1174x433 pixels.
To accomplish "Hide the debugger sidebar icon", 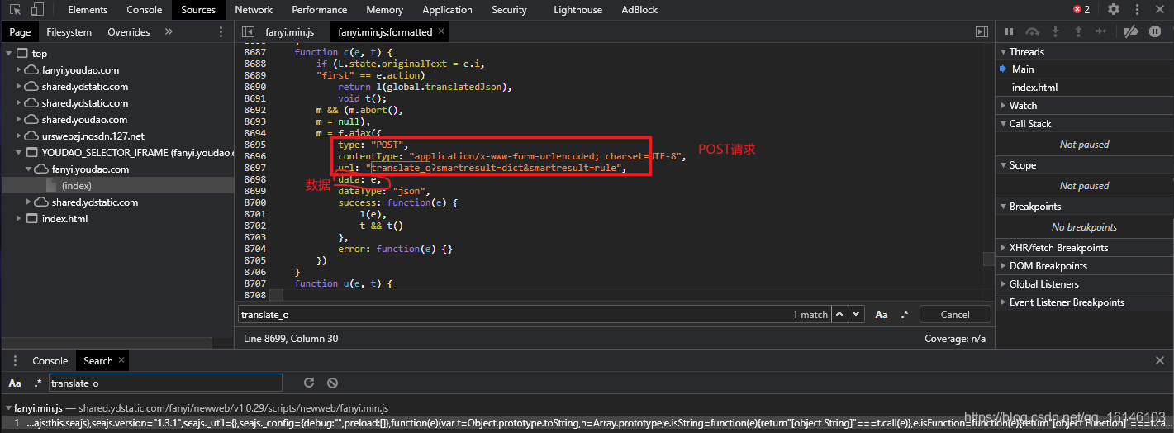I will (x=982, y=31).
